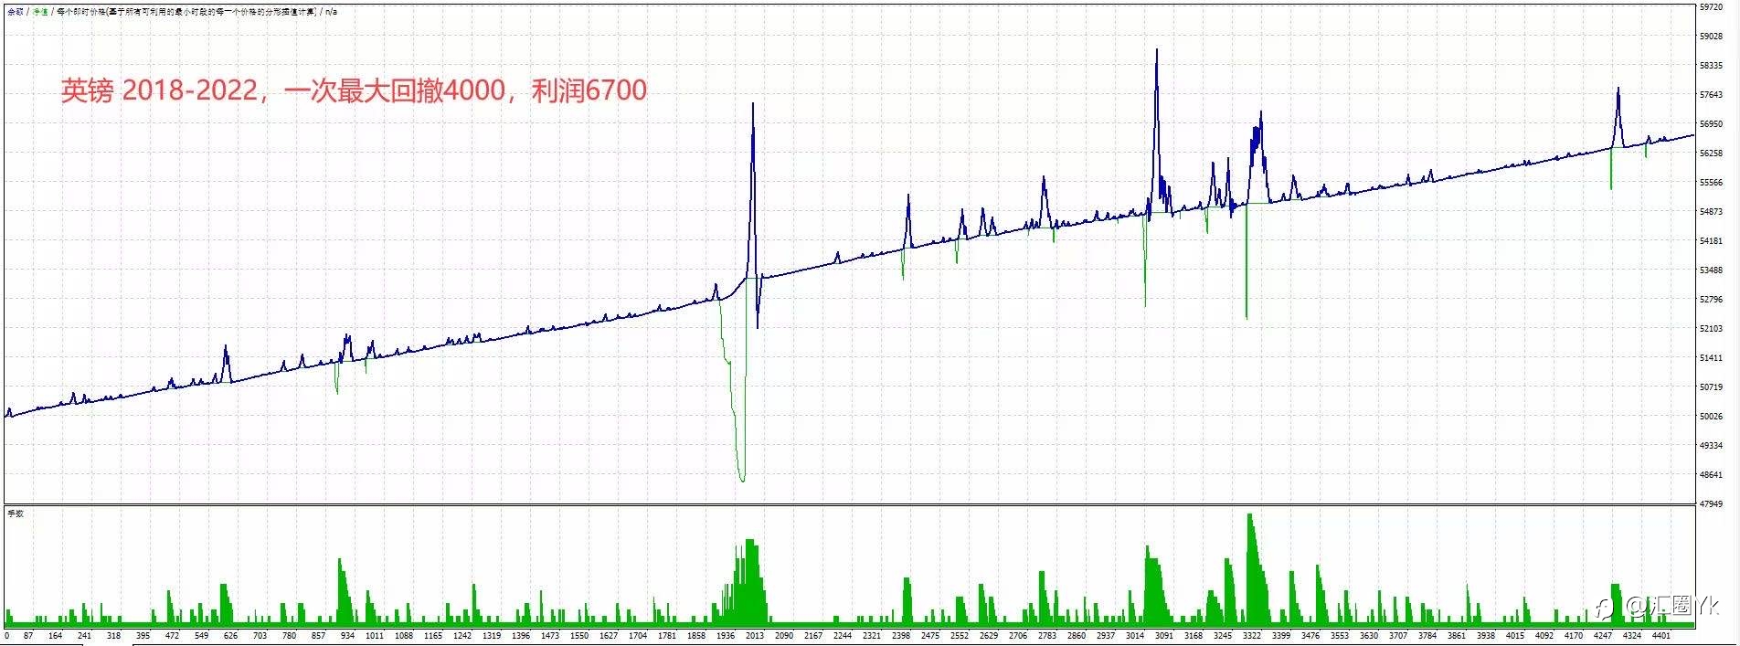Click the 48641 value on price axis
Image resolution: width=1740 pixels, height=646 pixels.
click(1711, 475)
